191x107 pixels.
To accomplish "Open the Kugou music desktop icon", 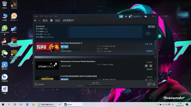I will tap(4, 66).
